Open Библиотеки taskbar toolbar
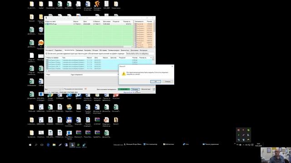This screenshot has height=163, width=291. [169, 144]
